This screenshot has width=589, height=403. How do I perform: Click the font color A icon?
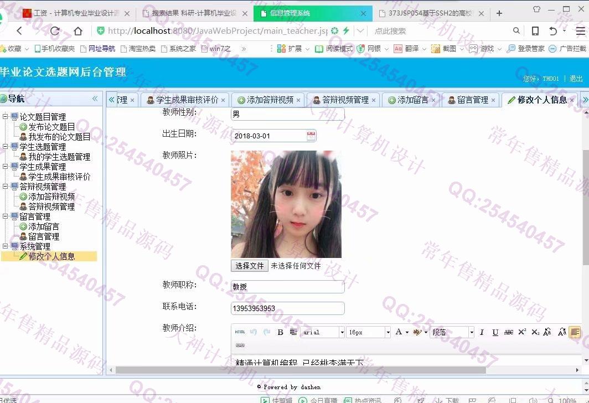point(399,332)
